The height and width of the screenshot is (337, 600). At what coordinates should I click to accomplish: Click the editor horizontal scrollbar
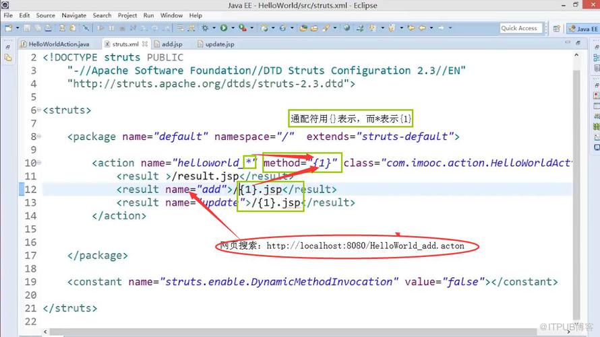coord(293,332)
